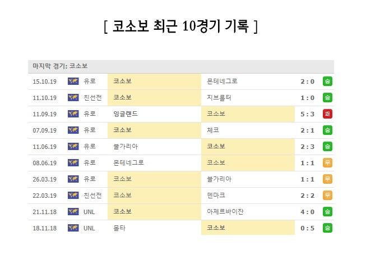Open the 잉글랜드 home team link

pyautogui.click(x=125, y=114)
